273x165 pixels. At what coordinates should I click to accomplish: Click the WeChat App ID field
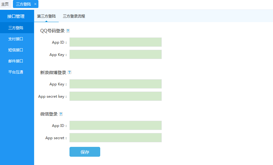coord(116,125)
